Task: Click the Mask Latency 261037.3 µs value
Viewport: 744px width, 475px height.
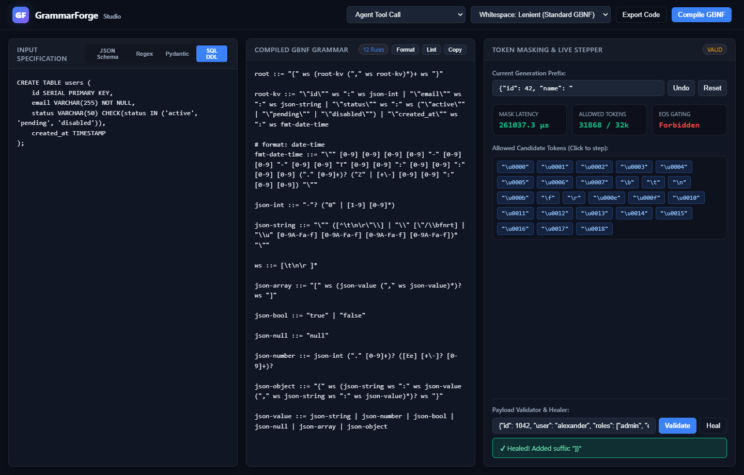Action: [524, 125]
